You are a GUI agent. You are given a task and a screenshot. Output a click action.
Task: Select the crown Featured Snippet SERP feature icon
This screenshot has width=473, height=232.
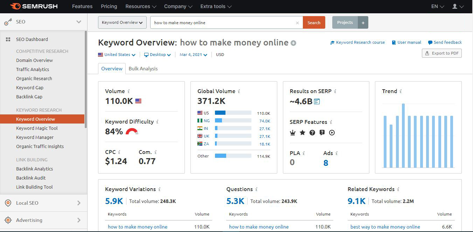click(292, 133)
